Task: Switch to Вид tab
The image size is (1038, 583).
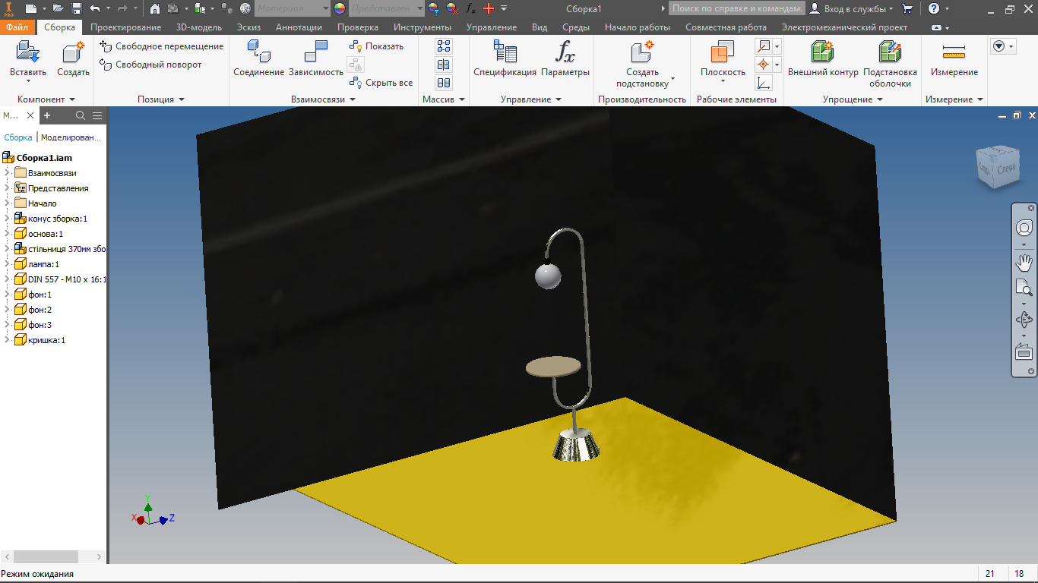Action: pyautogui.click(x=540, y=27)
